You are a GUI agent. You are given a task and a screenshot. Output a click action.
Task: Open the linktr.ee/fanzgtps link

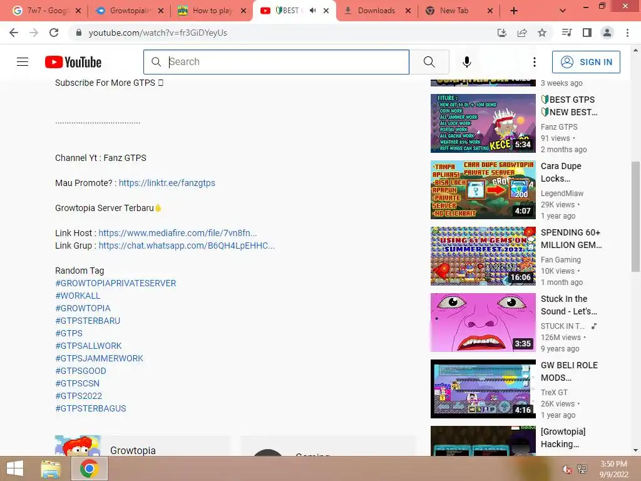coord(167,183)
